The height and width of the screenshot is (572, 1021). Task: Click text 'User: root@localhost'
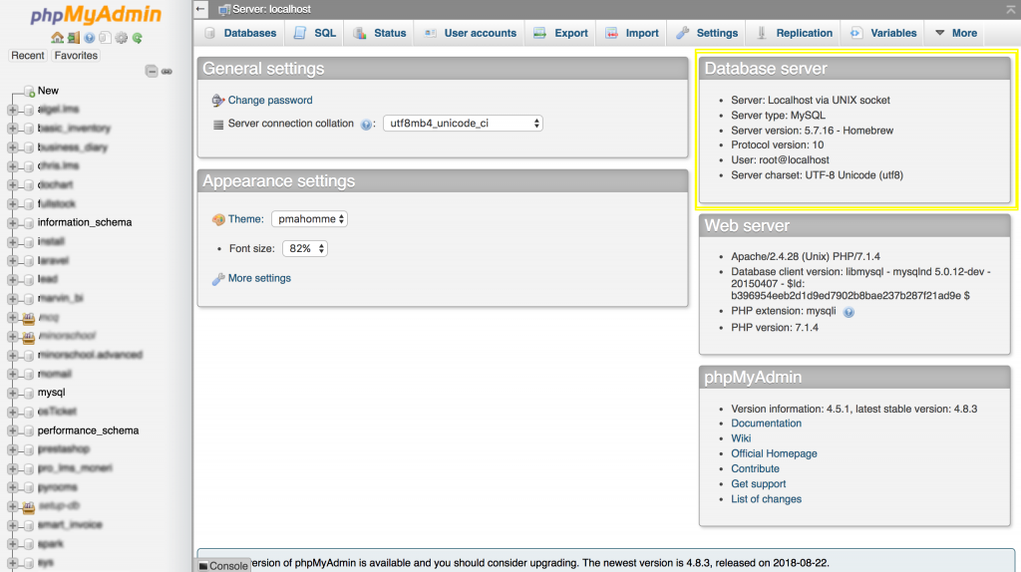coord(780,160)
